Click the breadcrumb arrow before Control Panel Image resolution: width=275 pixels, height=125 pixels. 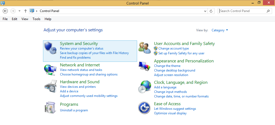click(x=37, y=11)
